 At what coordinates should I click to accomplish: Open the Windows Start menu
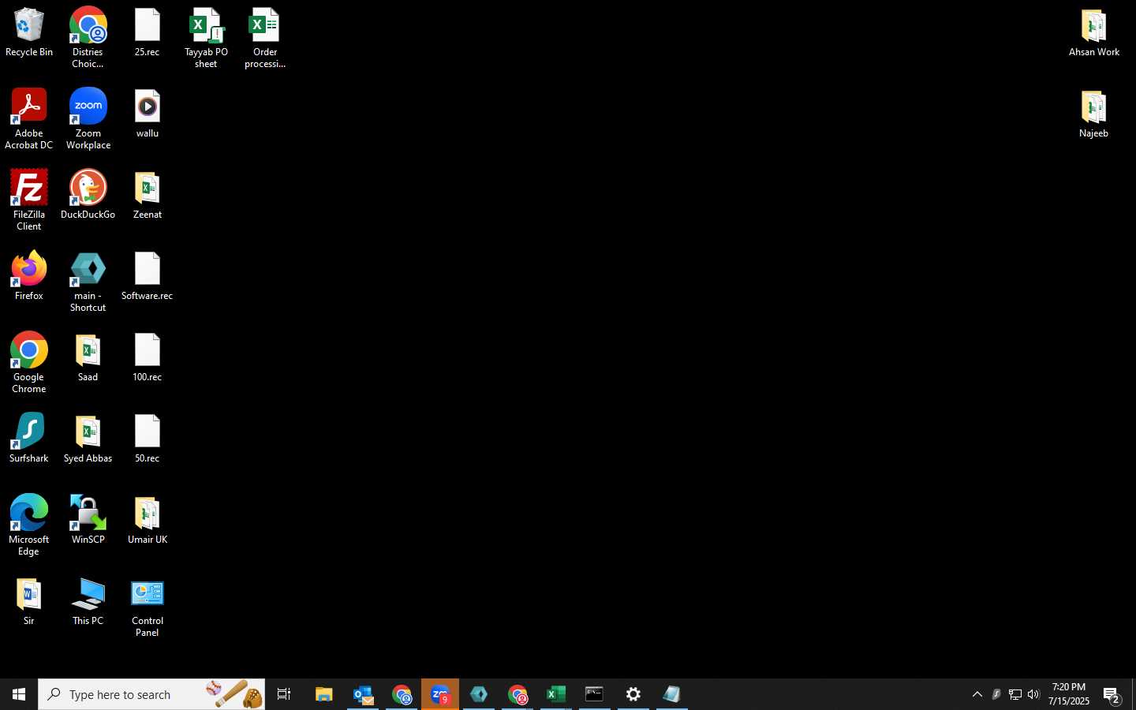pyautogui.click(x=19, y=694)
